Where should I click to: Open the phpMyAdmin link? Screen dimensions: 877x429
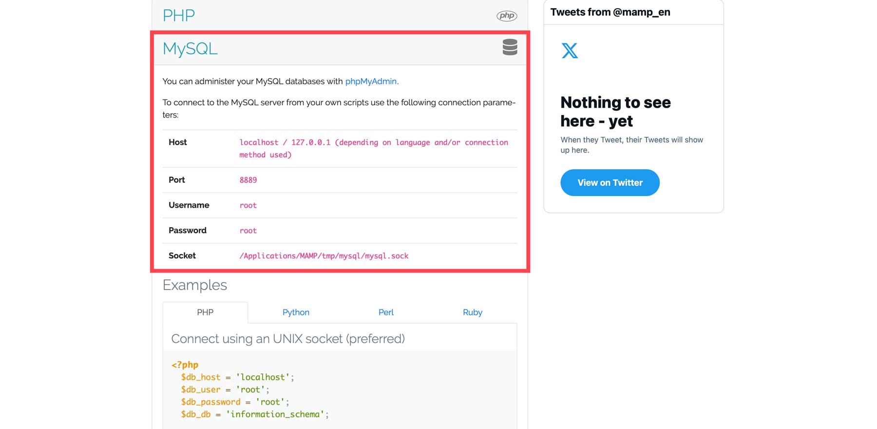[x=371, y=81]
